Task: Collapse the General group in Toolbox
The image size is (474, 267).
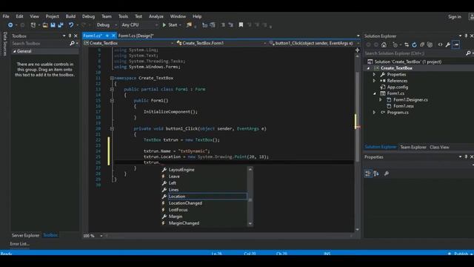Action: pos(14,51)
